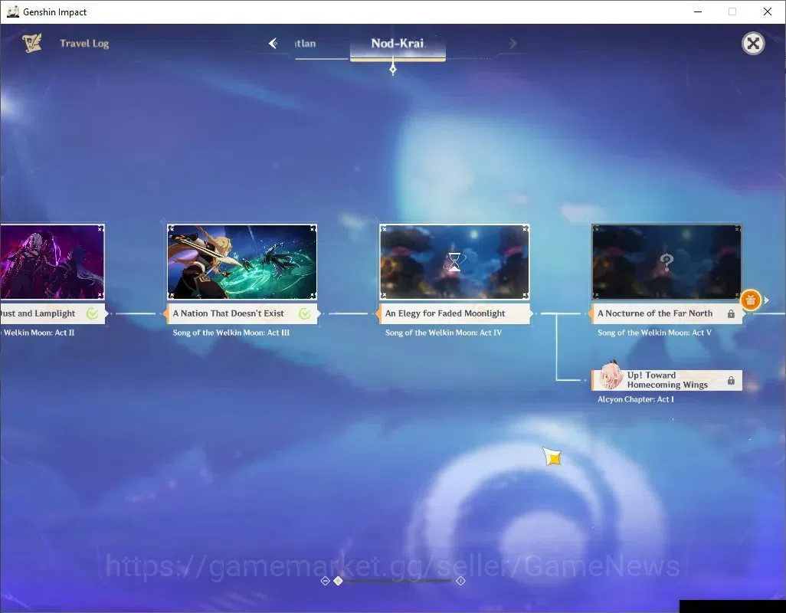
Task: Click the question mark icon on the Act V image
Action: pyautogui.click(x=666, y=262)
